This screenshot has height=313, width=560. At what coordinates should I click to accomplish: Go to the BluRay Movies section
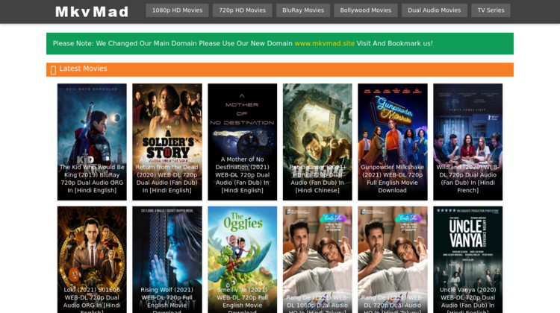point(302,10)
